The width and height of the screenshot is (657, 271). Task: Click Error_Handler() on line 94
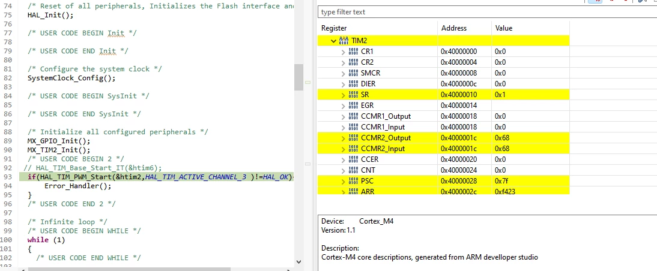click(x=77, y=186)
